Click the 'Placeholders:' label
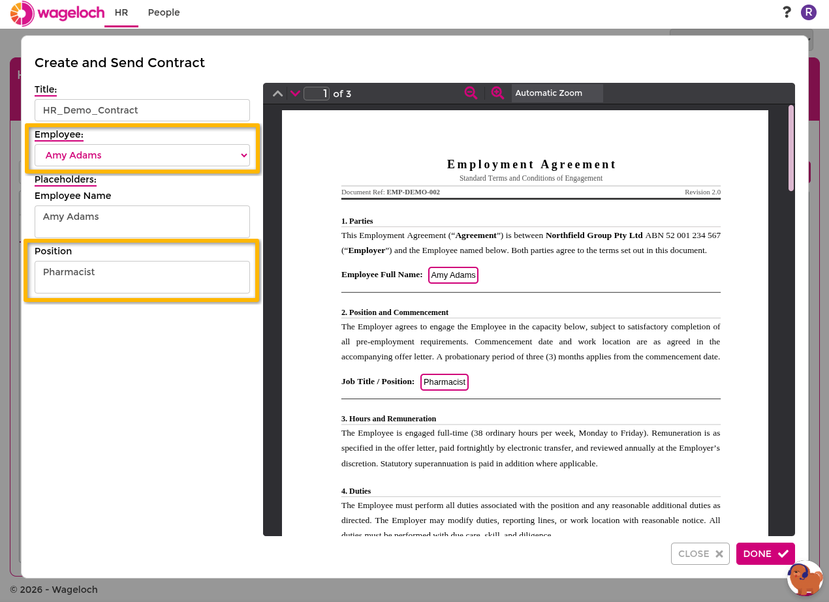 [65, 179]
